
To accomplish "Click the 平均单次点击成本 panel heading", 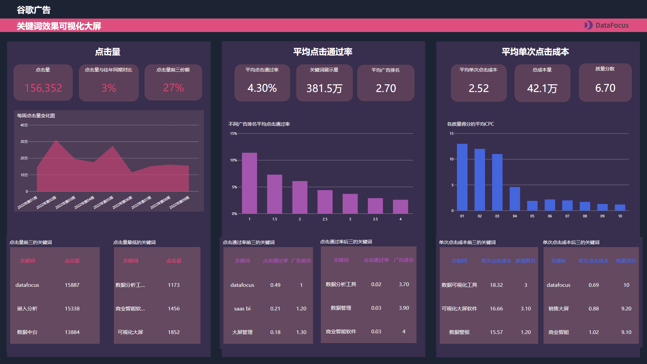I will tap(535, 52).
